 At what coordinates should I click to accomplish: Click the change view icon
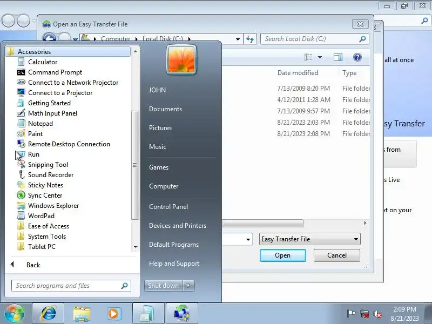click(308, 57)
